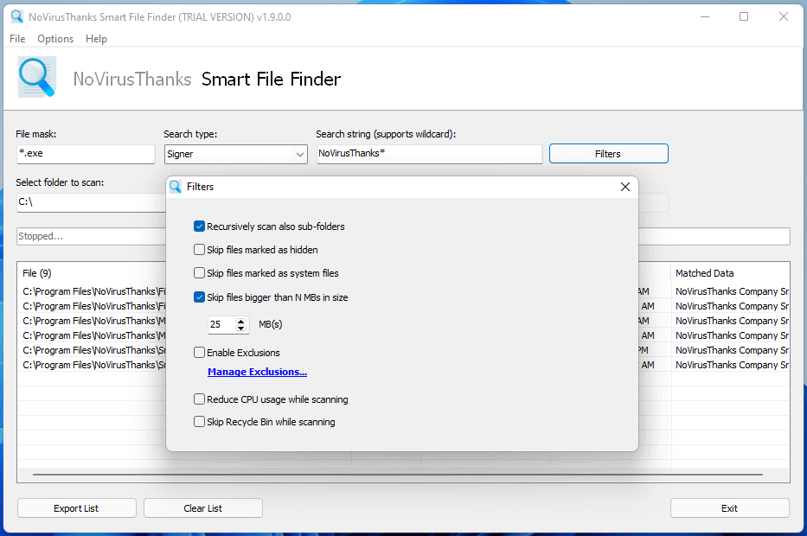This screenshot has height=536, width=807.
Task: Enable skip Recycle Bin while scanning
Action: pos(199,422)
